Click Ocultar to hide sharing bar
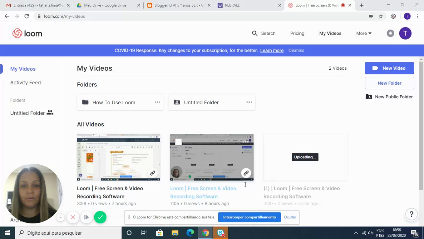 coord(290,217)
